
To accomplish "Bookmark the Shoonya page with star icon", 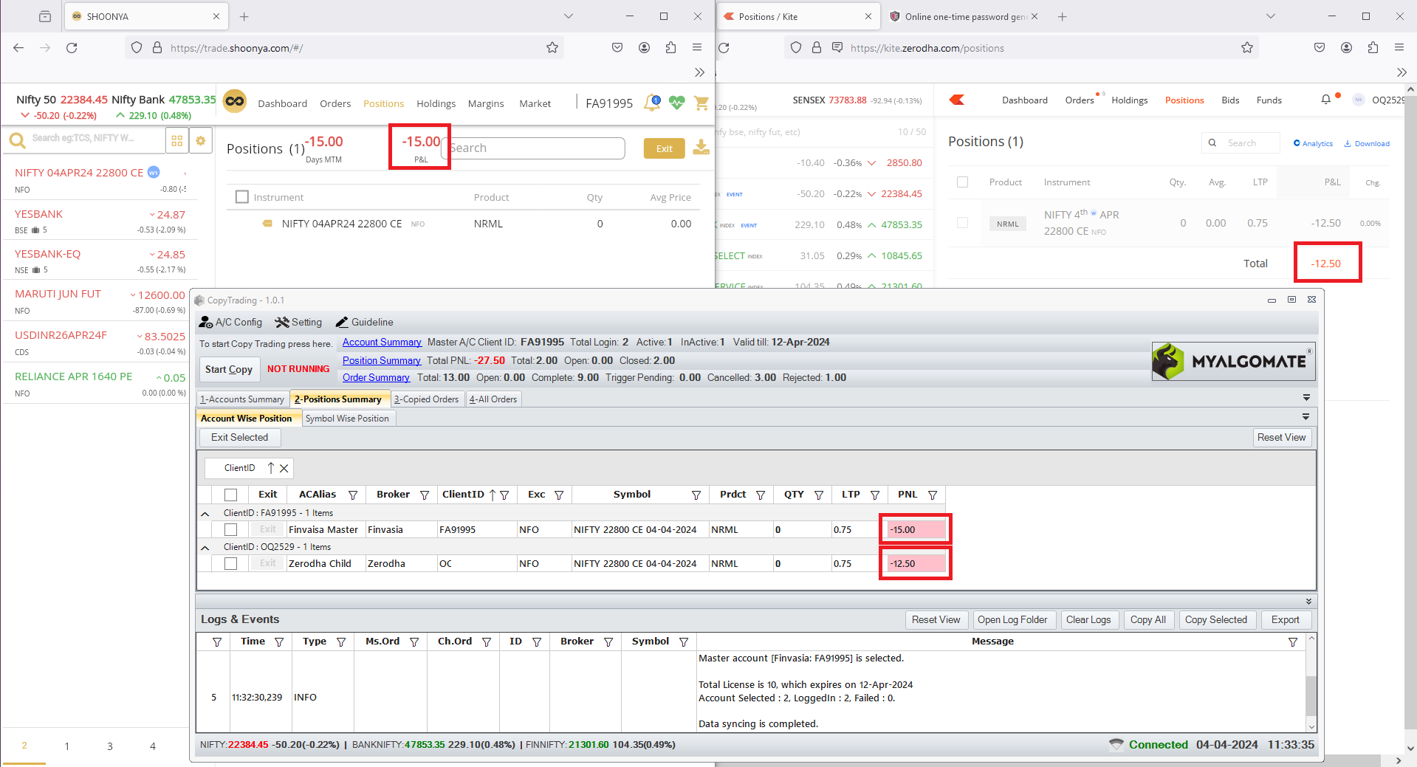I will pyautogui.click(x=552, y=48).
